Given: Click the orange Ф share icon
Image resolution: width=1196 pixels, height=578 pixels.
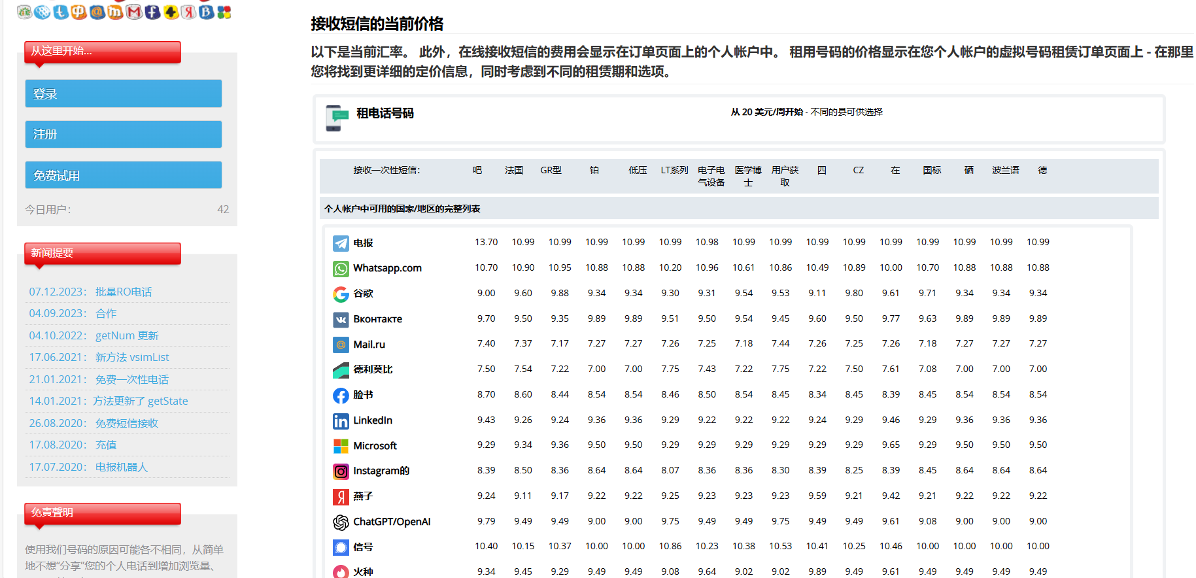Looking at the screenshot, I should click(79, 12).
